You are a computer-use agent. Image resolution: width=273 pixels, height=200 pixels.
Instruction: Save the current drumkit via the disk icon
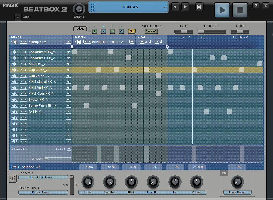pyautogui.click(x=15, y=42)
